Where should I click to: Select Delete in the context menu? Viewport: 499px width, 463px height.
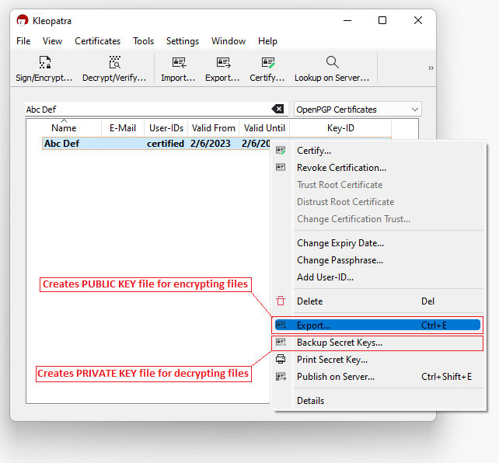pos(378,301)
